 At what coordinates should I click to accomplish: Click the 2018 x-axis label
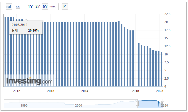(136, 91)
